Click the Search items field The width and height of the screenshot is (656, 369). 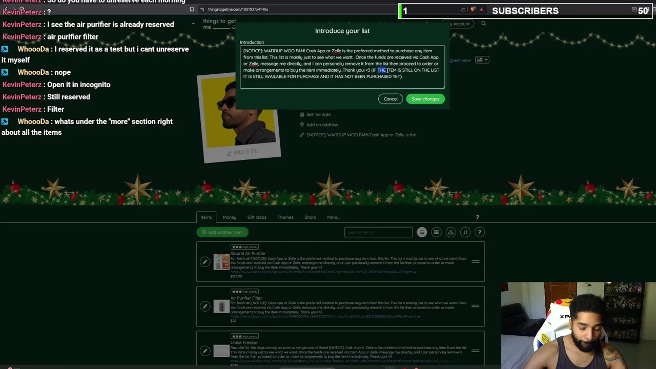click(x=378, y=232)
